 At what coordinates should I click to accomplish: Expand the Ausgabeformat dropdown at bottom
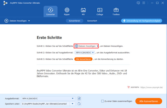pyautogui.click(x=73, y=99)
